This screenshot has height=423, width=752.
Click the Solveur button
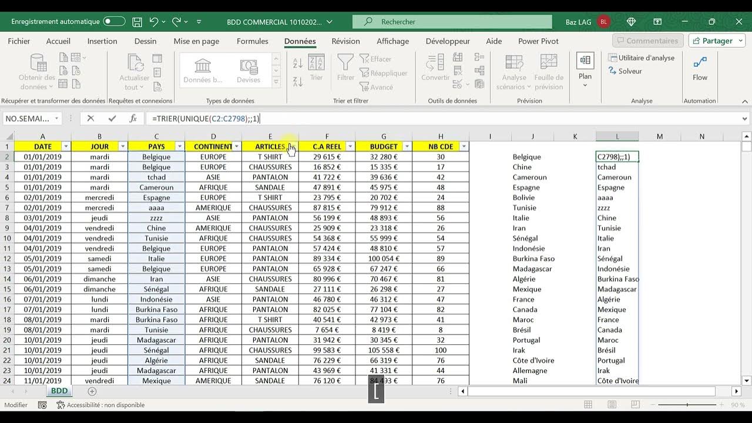coord(625,71)
